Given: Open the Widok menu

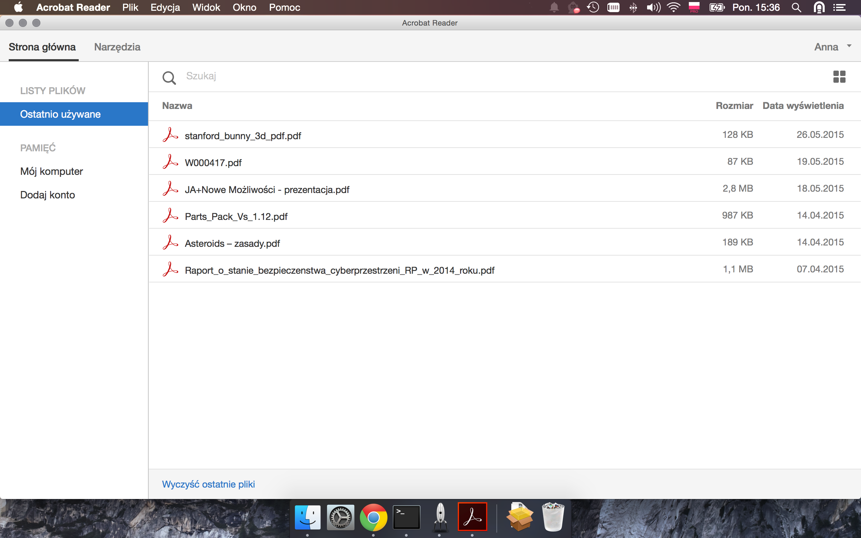Looking at the screenshot, I should pos(206,7).
